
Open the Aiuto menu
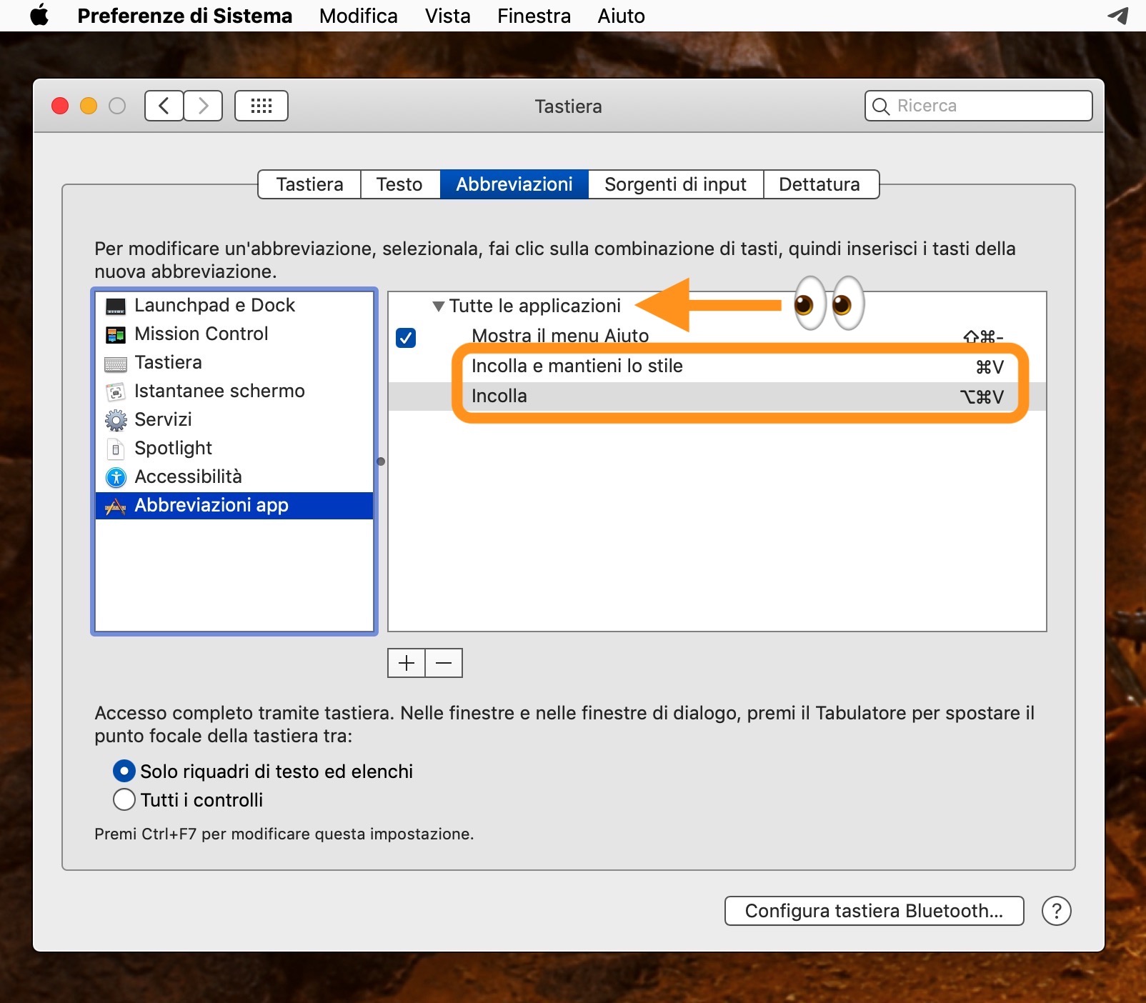pyautogui.click(x=622, y=16)
